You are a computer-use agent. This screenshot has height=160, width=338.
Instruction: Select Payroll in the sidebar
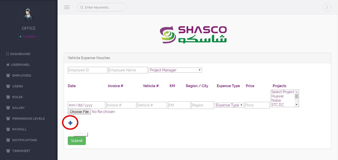pyautogui.click(x=19, y=129)
